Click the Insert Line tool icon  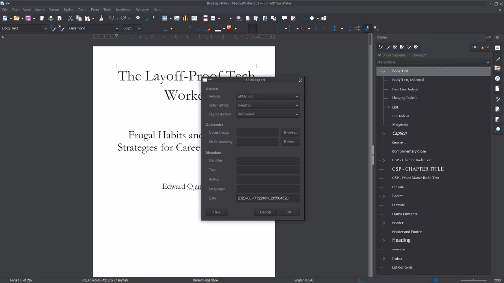click(303, 18)
